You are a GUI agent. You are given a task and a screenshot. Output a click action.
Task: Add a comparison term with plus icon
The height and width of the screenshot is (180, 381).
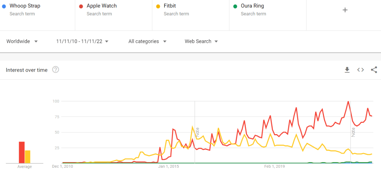click(345, 10)
